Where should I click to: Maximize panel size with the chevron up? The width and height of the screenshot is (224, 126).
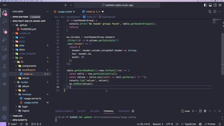click(x=215, y=111)
